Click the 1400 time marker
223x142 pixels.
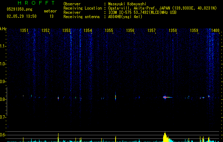coord(215,31)
